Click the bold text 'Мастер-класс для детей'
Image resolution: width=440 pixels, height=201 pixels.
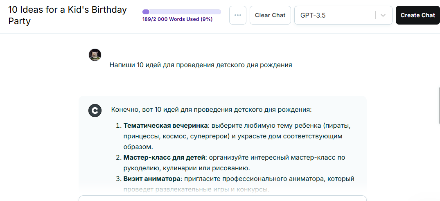[x=165, y=158]
